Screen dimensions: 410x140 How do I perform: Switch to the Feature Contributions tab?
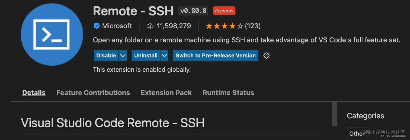(93, 93)
